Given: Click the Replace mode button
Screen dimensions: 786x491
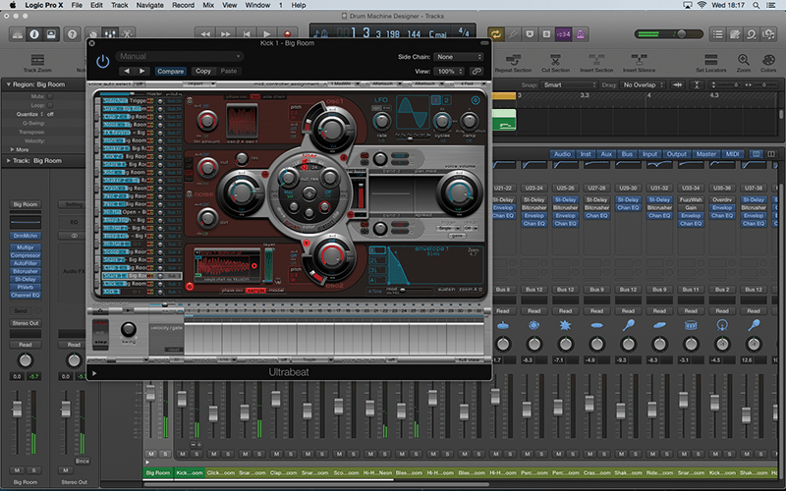Looking at the screenshot, I should tap(530, 34).
